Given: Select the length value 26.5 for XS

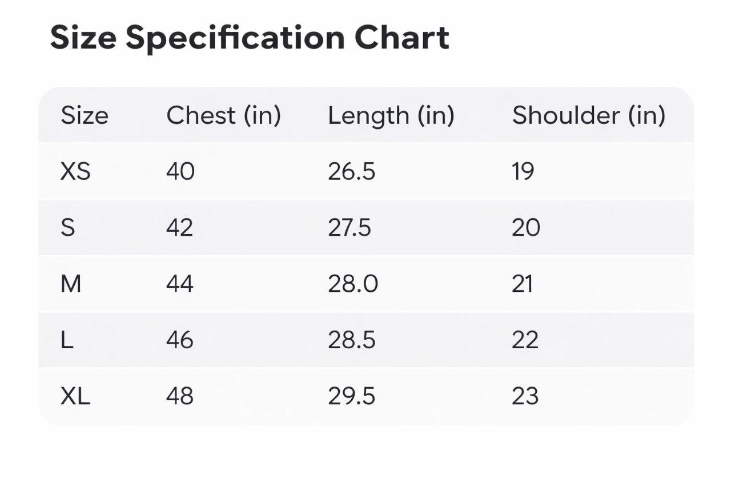Looking at the screenshot, I should (x=351, y=171).
